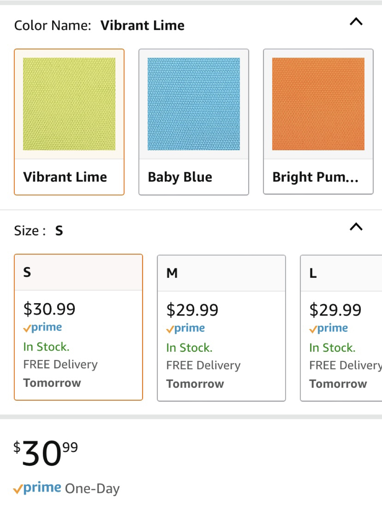Select the Bright Pumpkin orange swatch
Viewport: 382px width, 519px height.
(x=318, y=104)
